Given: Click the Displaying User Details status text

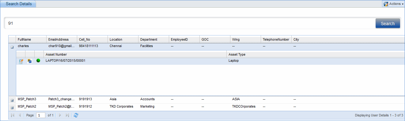Looking at the screenshot, I should (379, 116).
